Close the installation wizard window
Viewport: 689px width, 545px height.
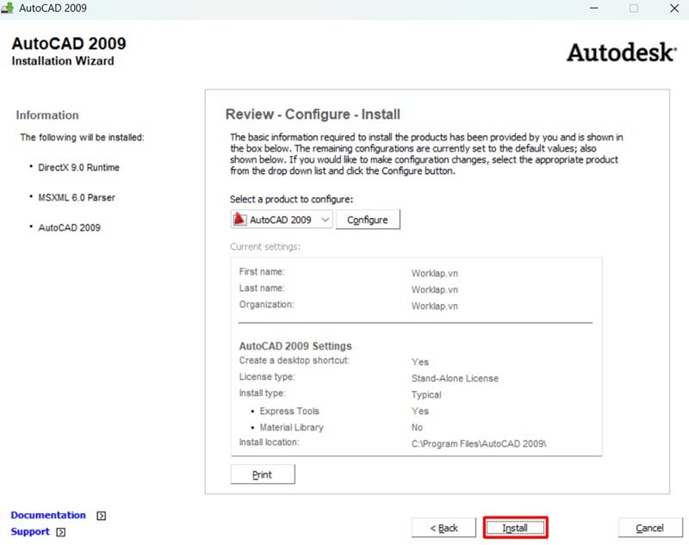672,9
